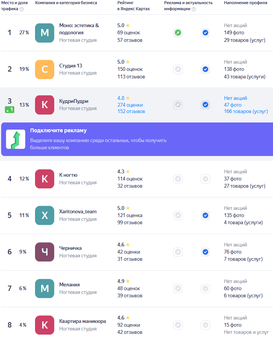This screenshot has height=341, width=273.
Task: Click the gray advertising icon for Квартира маникюра
Action: tap(178, 325)
